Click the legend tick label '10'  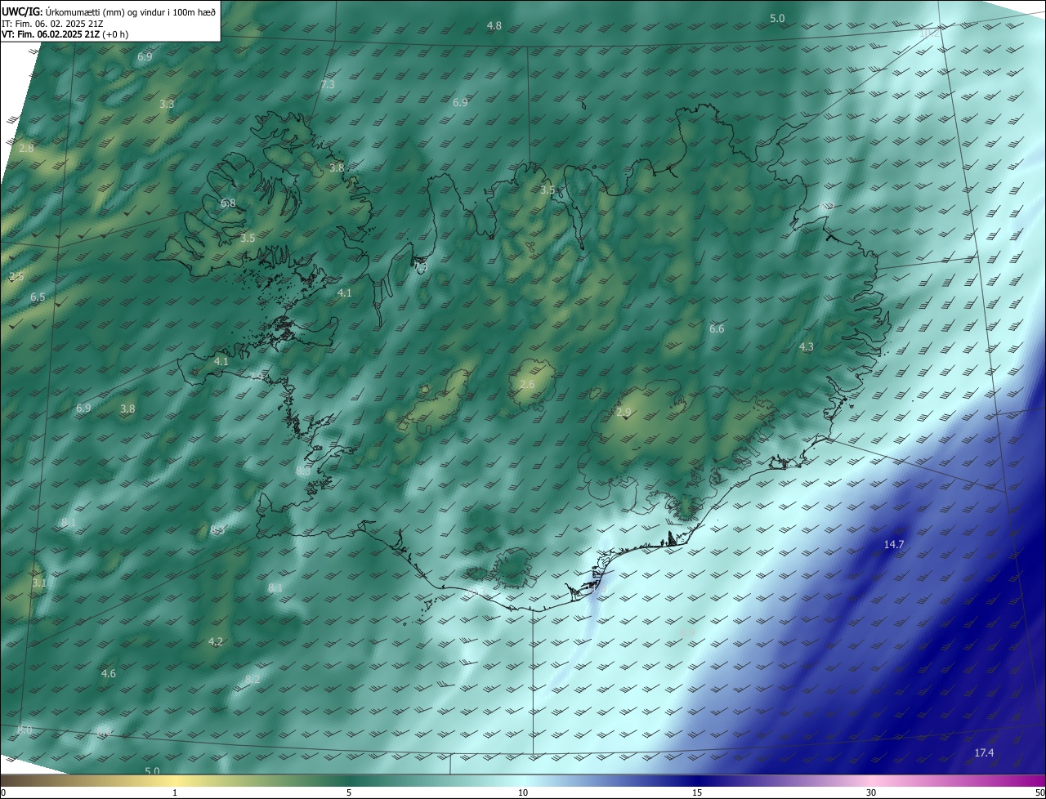pyautogui.click(x=523, y=792)
